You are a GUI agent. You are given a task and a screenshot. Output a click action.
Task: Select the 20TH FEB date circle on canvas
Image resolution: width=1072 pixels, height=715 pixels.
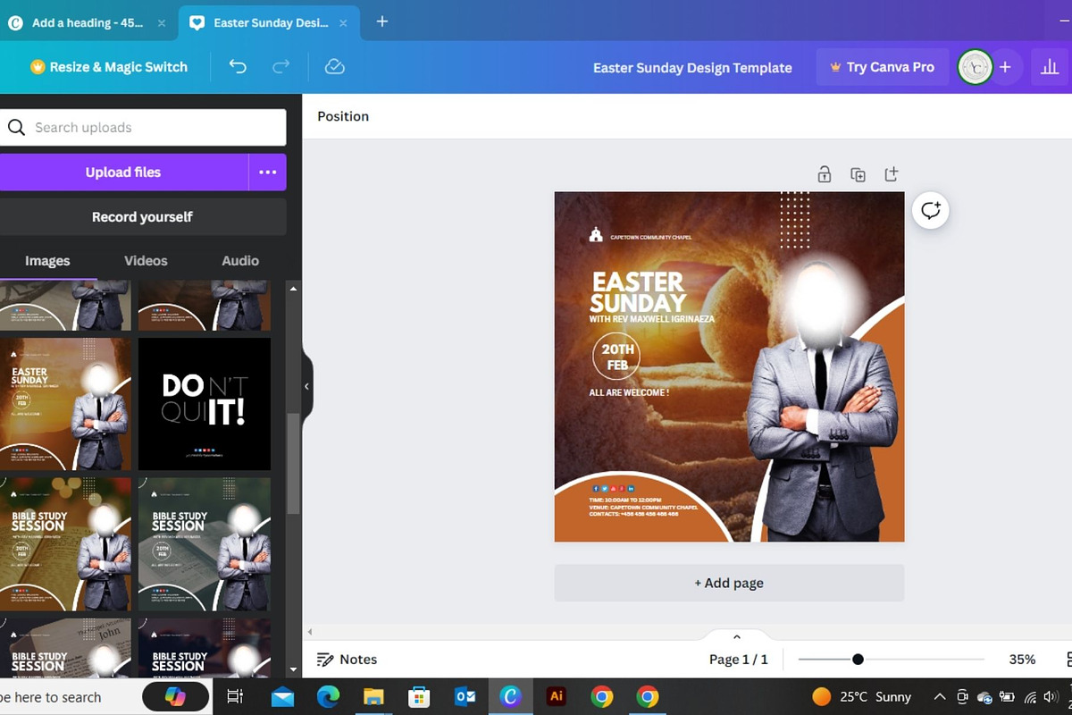pos(617,356)
